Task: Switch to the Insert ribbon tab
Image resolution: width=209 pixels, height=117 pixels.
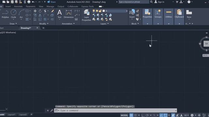Action: click(8, 6)
